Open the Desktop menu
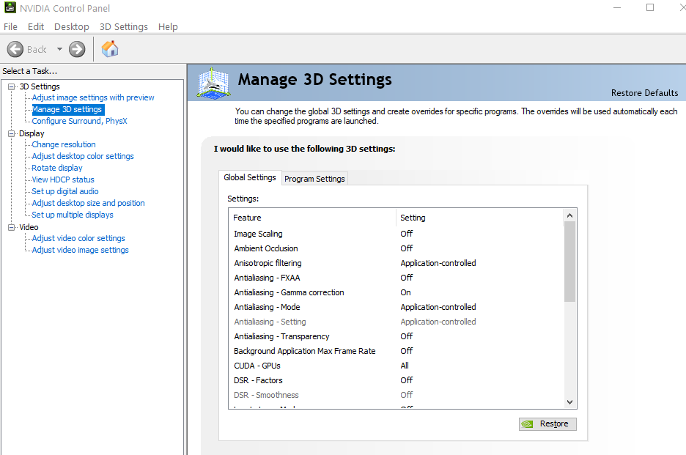 [72, 26]
